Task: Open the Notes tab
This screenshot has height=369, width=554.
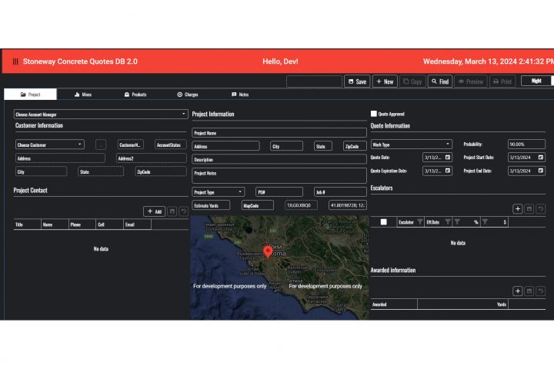Action: pos(240,95)
